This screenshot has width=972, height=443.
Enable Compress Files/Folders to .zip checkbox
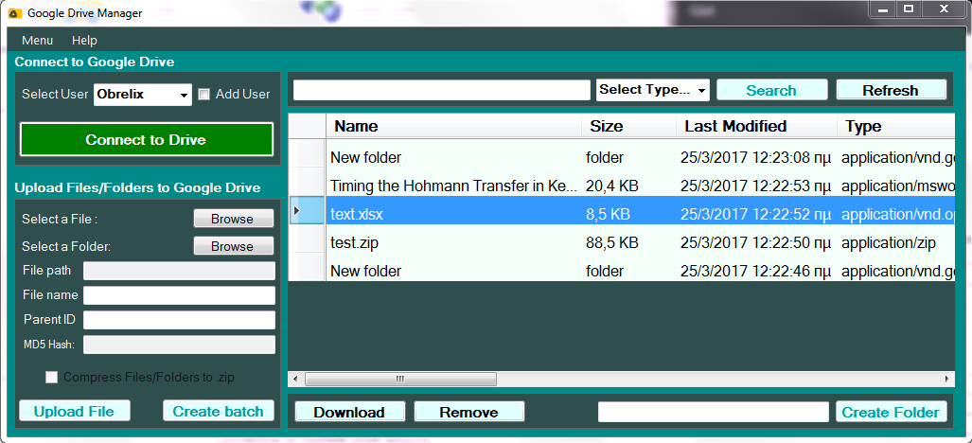[x=52, y=378]
